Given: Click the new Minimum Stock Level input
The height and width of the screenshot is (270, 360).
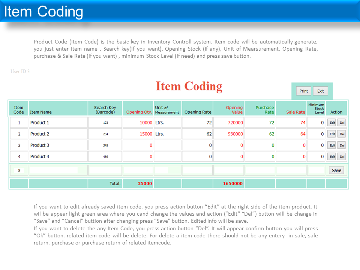Looking at the screenshot, I should coord(316,170).
